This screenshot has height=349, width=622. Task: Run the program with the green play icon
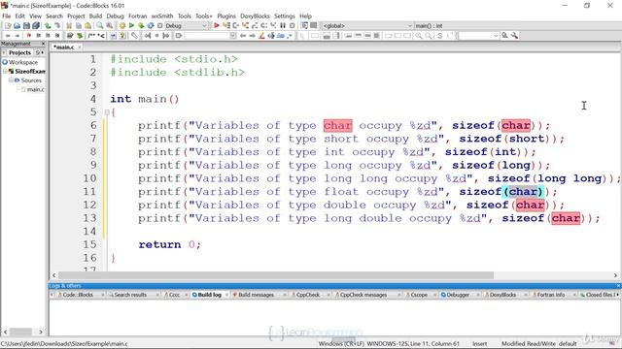(x=132, y=26)
